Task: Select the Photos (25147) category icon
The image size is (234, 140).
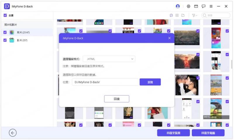Action: pos(12,32)
